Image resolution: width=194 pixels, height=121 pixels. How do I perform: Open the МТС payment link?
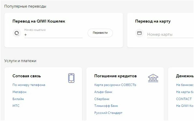16,106
